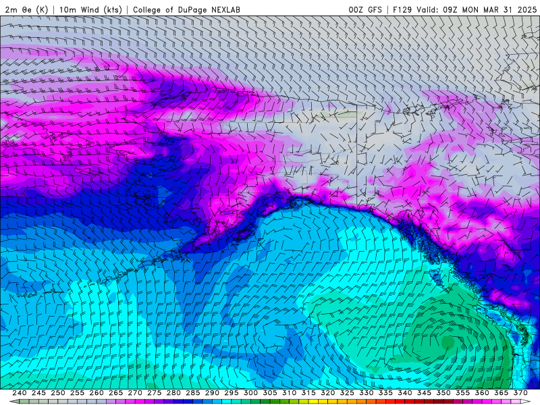Screen dimensions: 540x405
Task: Click the 'F129' forecast hour label
Action: point(402,9)
